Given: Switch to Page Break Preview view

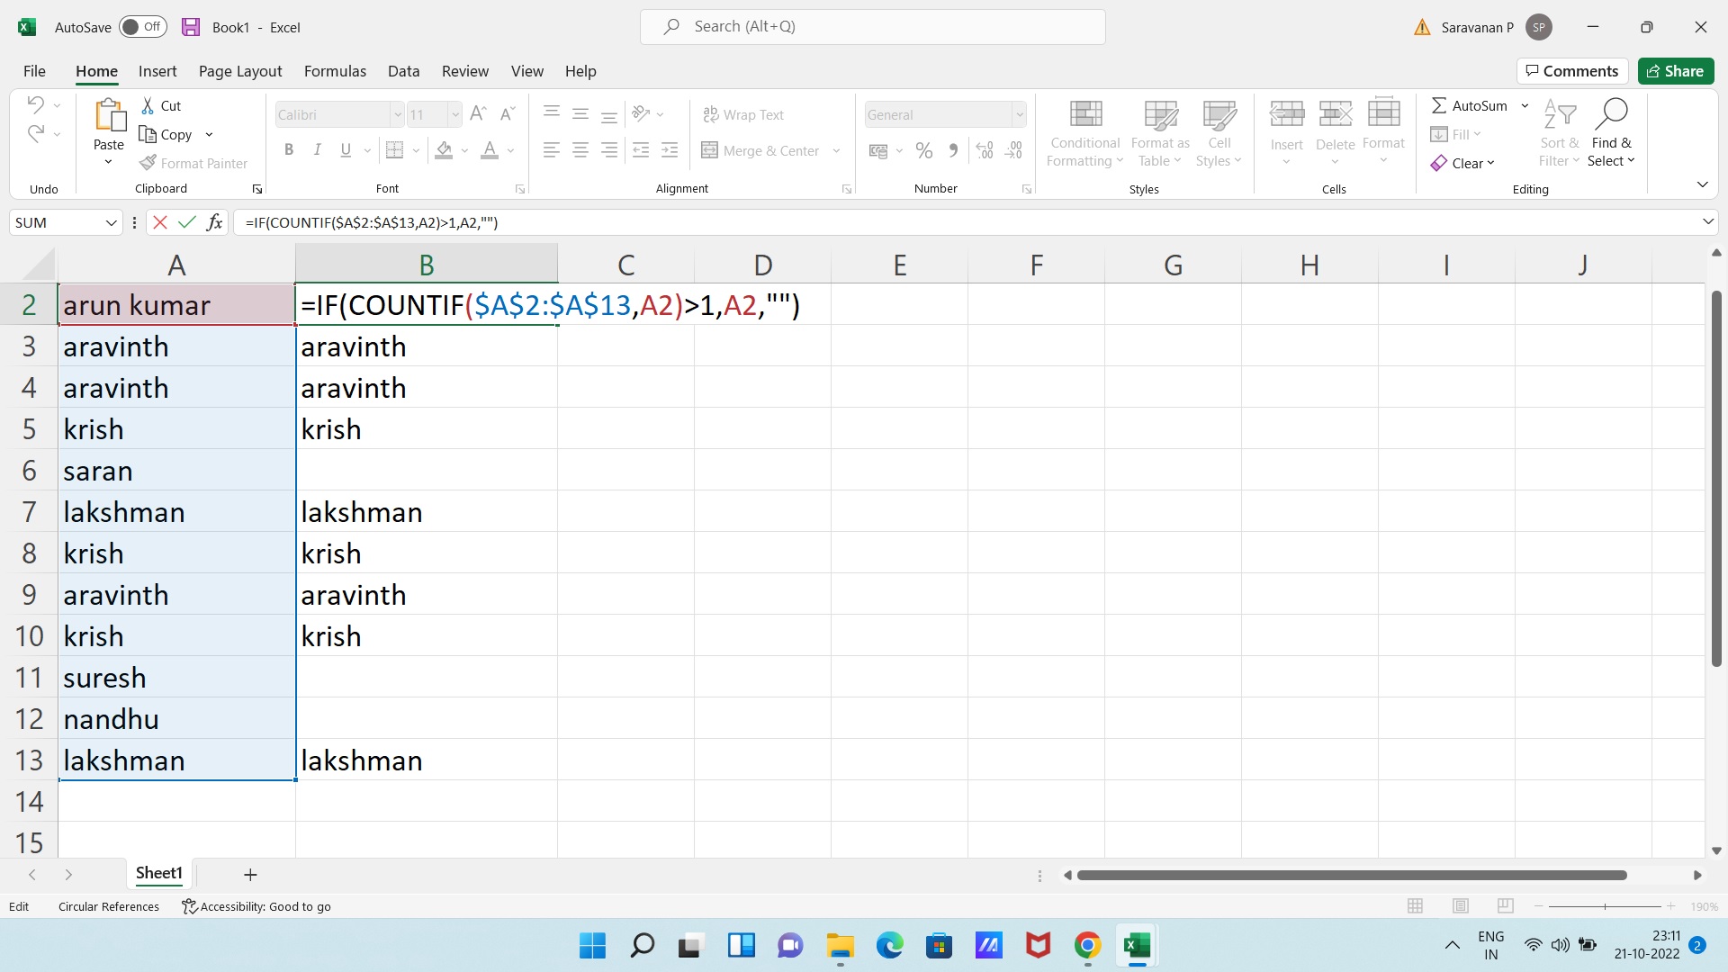Looking at the screenshot, I should 1506,906.
